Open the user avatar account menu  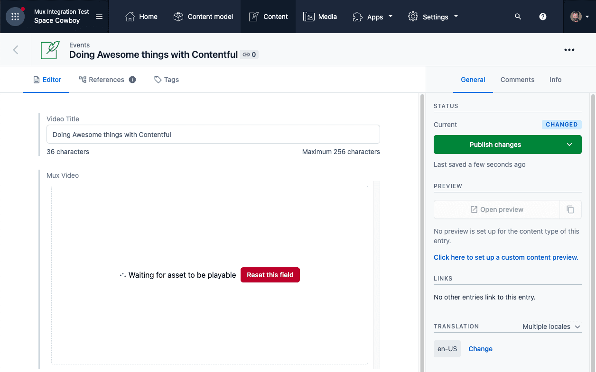579,17
